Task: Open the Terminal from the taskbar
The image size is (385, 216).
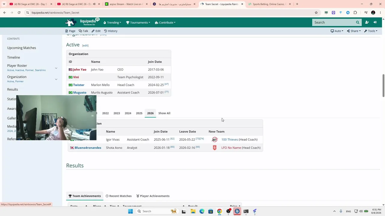Action: coord(246,211)
